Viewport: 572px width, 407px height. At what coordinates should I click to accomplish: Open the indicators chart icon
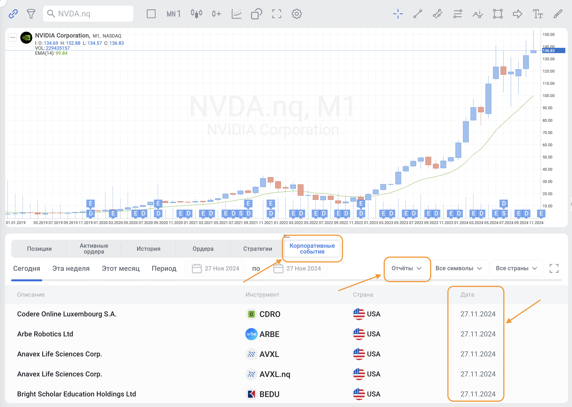(x=236, y=14)
